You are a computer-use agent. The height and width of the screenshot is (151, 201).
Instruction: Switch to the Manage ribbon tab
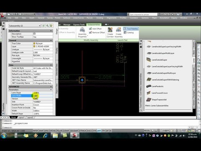coord(67,25)
